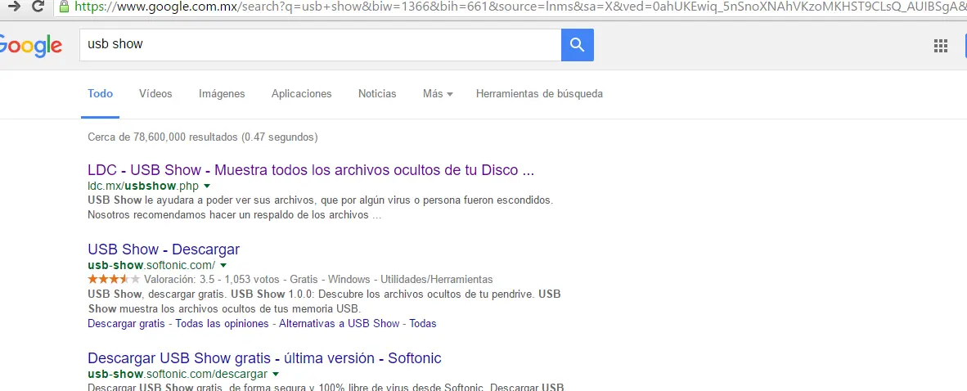967x391 pixels.
Task: Click the browser forward arrow
Action: point(14,7)
